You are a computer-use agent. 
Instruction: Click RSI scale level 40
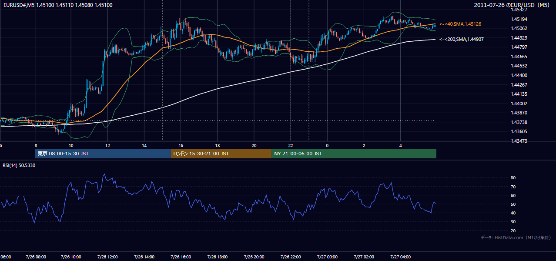[513, 213]
